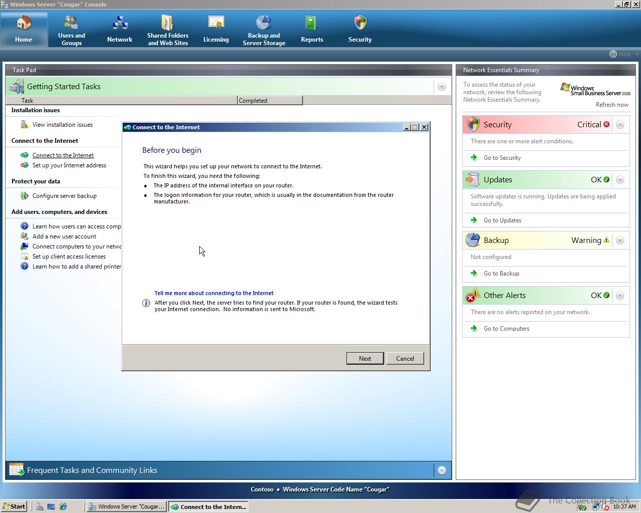Image resolution: width=641 pixels, height=513 pixels.
Task: Open Add a new user account
Action: click(64, 236)
